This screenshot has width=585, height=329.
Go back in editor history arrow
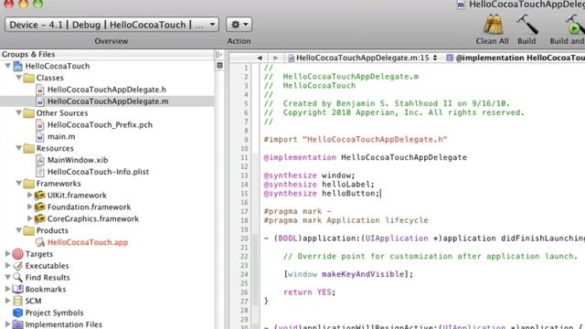(260, 58)
